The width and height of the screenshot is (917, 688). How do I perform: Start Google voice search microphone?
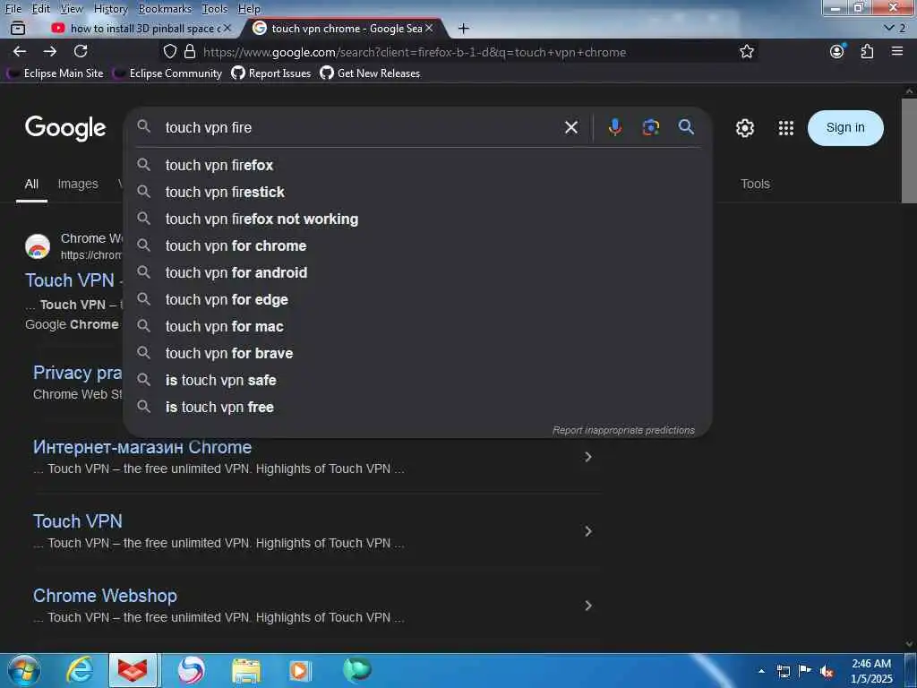pos(614,127)
